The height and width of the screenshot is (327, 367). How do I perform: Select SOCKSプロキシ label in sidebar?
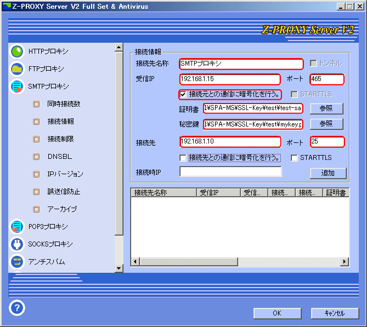click(50, 244)
